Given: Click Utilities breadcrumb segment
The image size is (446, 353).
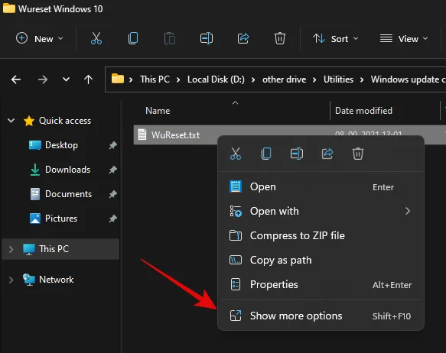Looking at the screenshot, I should point(338,79).
